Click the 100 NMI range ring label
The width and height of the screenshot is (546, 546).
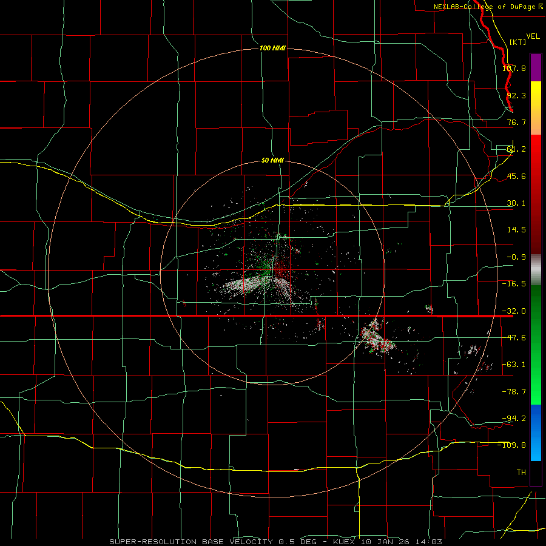click(x=272, y=48)
